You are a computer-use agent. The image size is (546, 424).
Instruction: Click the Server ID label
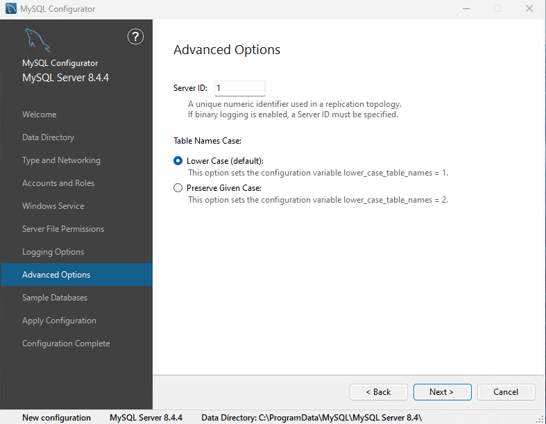(190, 88)
